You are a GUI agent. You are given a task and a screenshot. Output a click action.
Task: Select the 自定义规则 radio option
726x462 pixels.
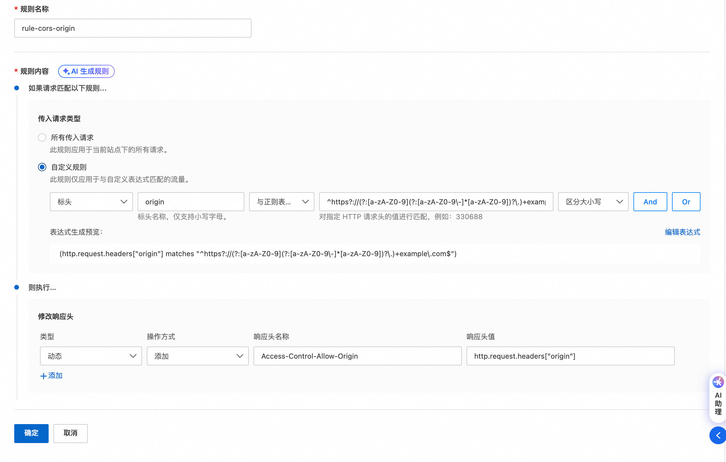coord(42,167)
